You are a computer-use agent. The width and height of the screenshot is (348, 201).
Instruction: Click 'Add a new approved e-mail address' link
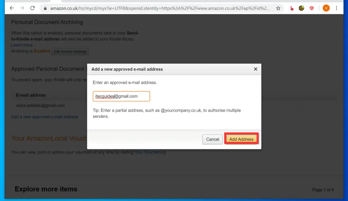(45, 117)
